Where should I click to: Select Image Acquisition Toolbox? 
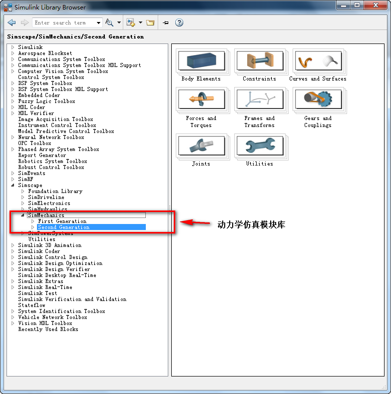coord(56,119)
